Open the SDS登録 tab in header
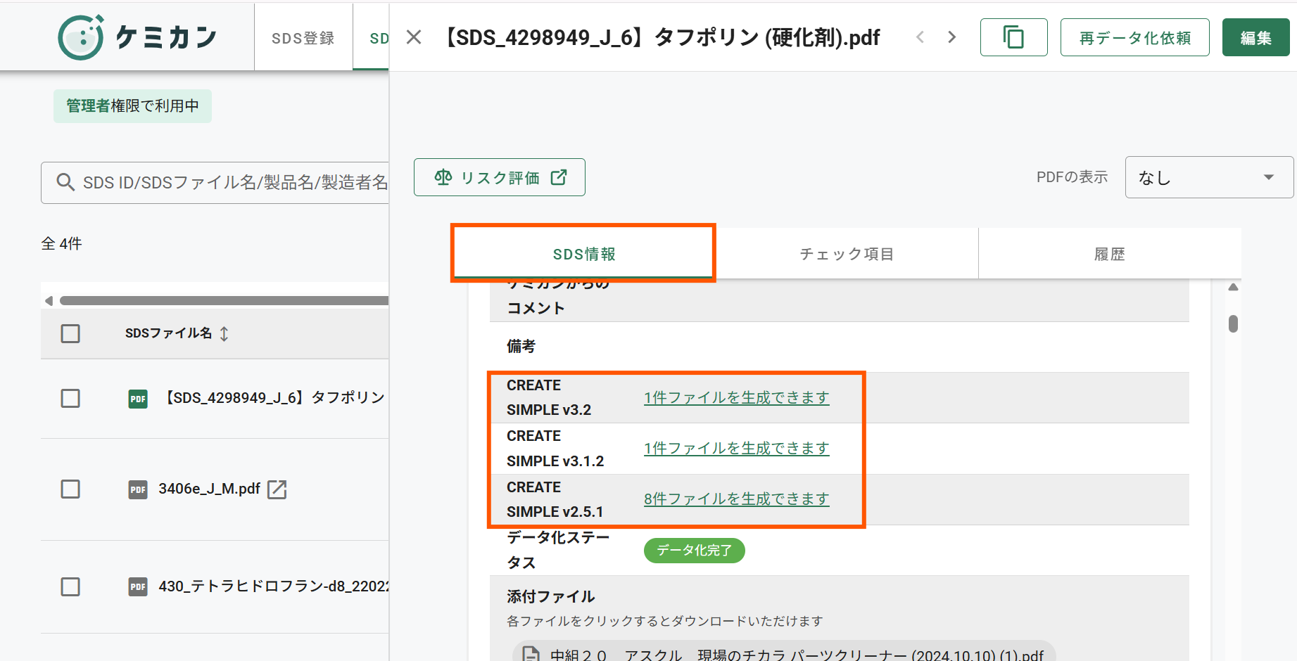The image size is (1297, 661). point(303,38)
